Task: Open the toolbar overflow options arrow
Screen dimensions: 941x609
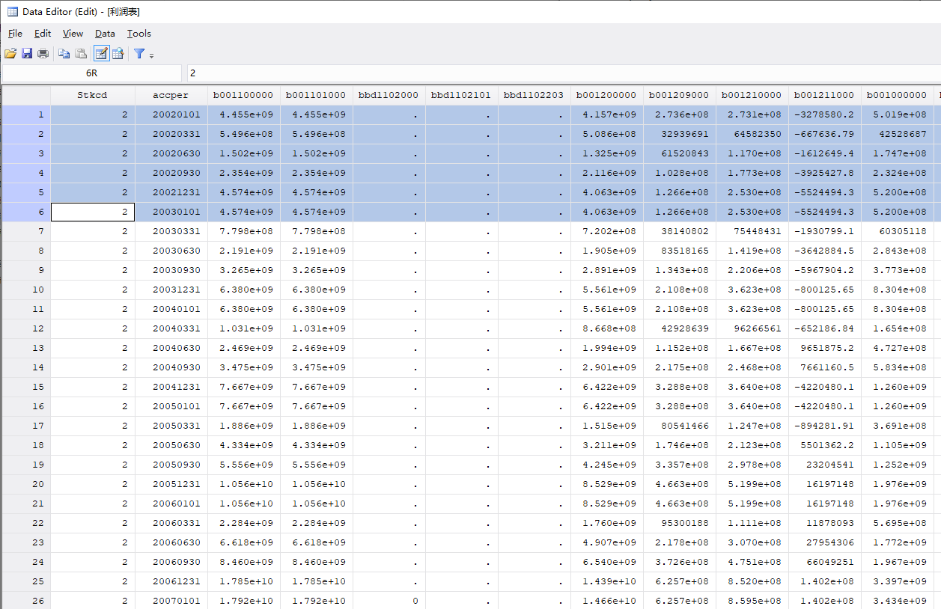Action: coord(151,55)
